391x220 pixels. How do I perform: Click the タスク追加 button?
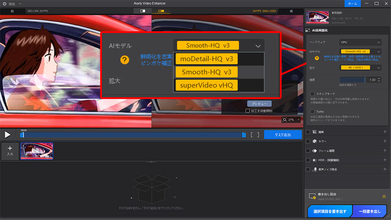(x=283, y=135)
